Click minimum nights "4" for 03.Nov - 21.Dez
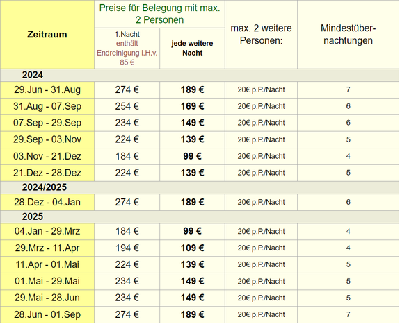The image size is (400, 324). click(349, 156)
